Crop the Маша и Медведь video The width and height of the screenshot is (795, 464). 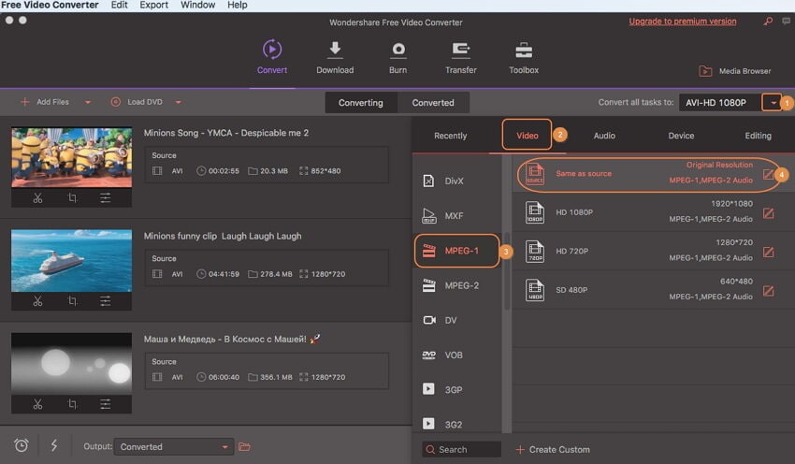72,404
